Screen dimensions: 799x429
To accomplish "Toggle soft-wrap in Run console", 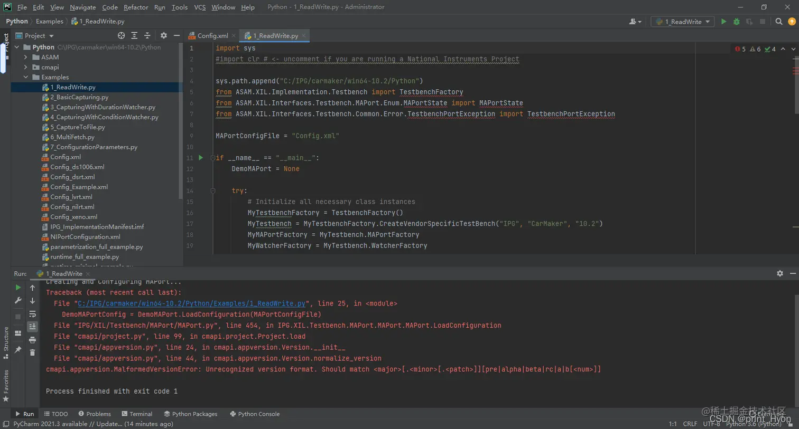I will pyautogui.click(x=32, y=314).
